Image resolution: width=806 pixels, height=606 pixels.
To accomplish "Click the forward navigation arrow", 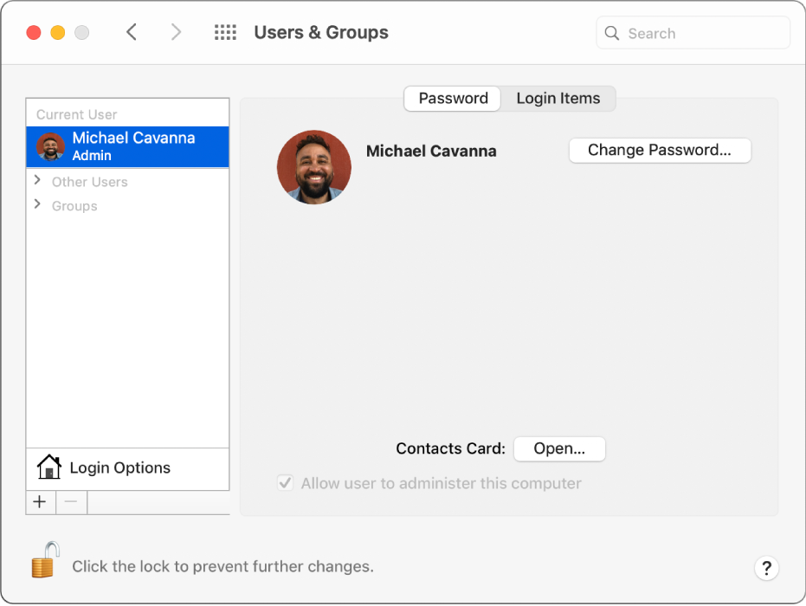I will 177,32.
